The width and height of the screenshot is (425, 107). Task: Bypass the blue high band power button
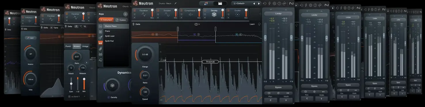(x=237, y=34)
